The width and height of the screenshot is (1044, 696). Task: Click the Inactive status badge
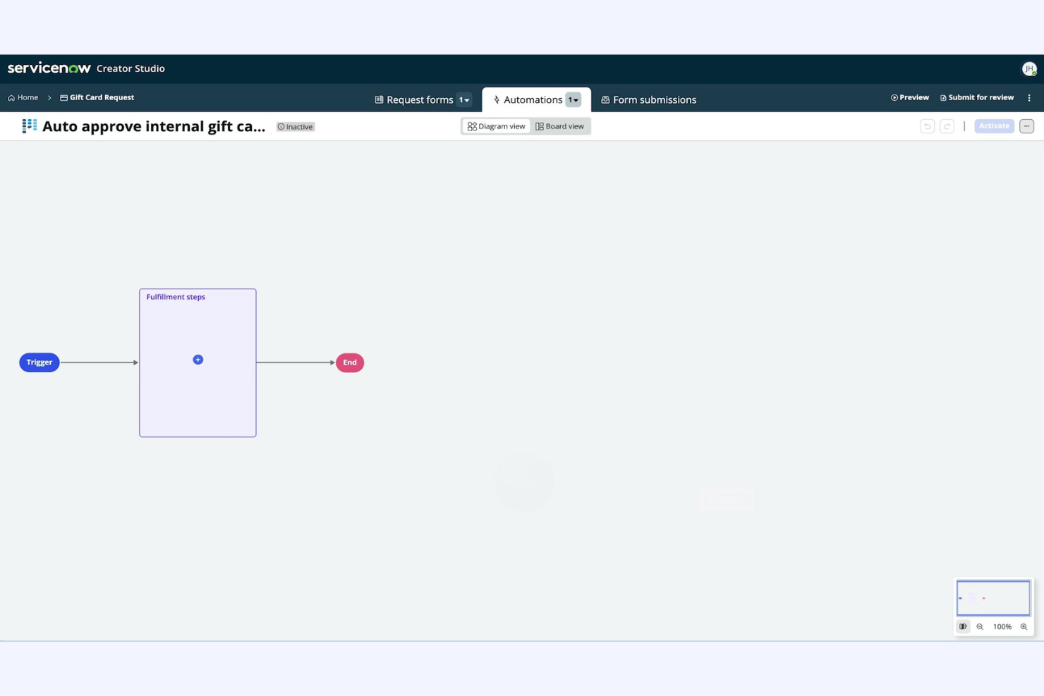[x=295, y=126]
